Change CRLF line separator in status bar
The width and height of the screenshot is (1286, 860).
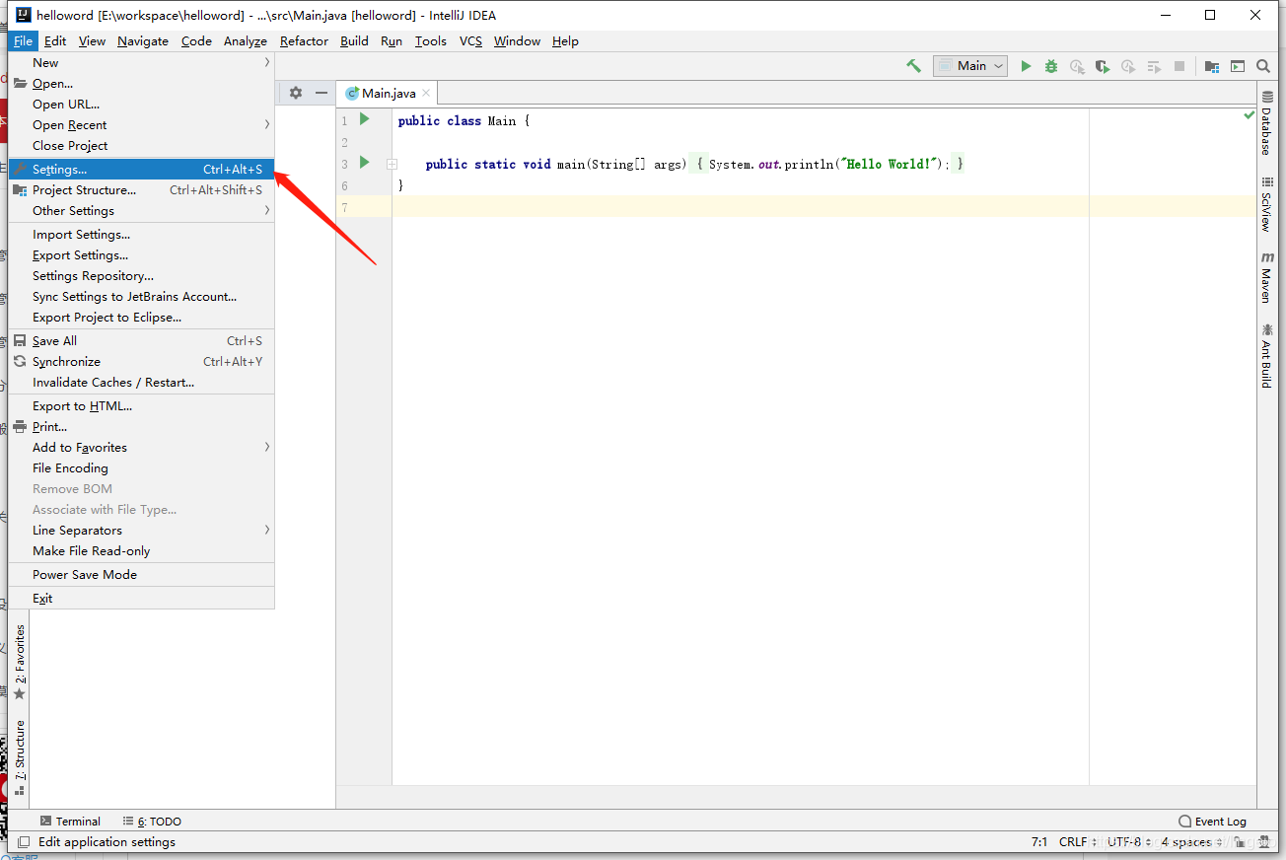[x=1077, y=842]
